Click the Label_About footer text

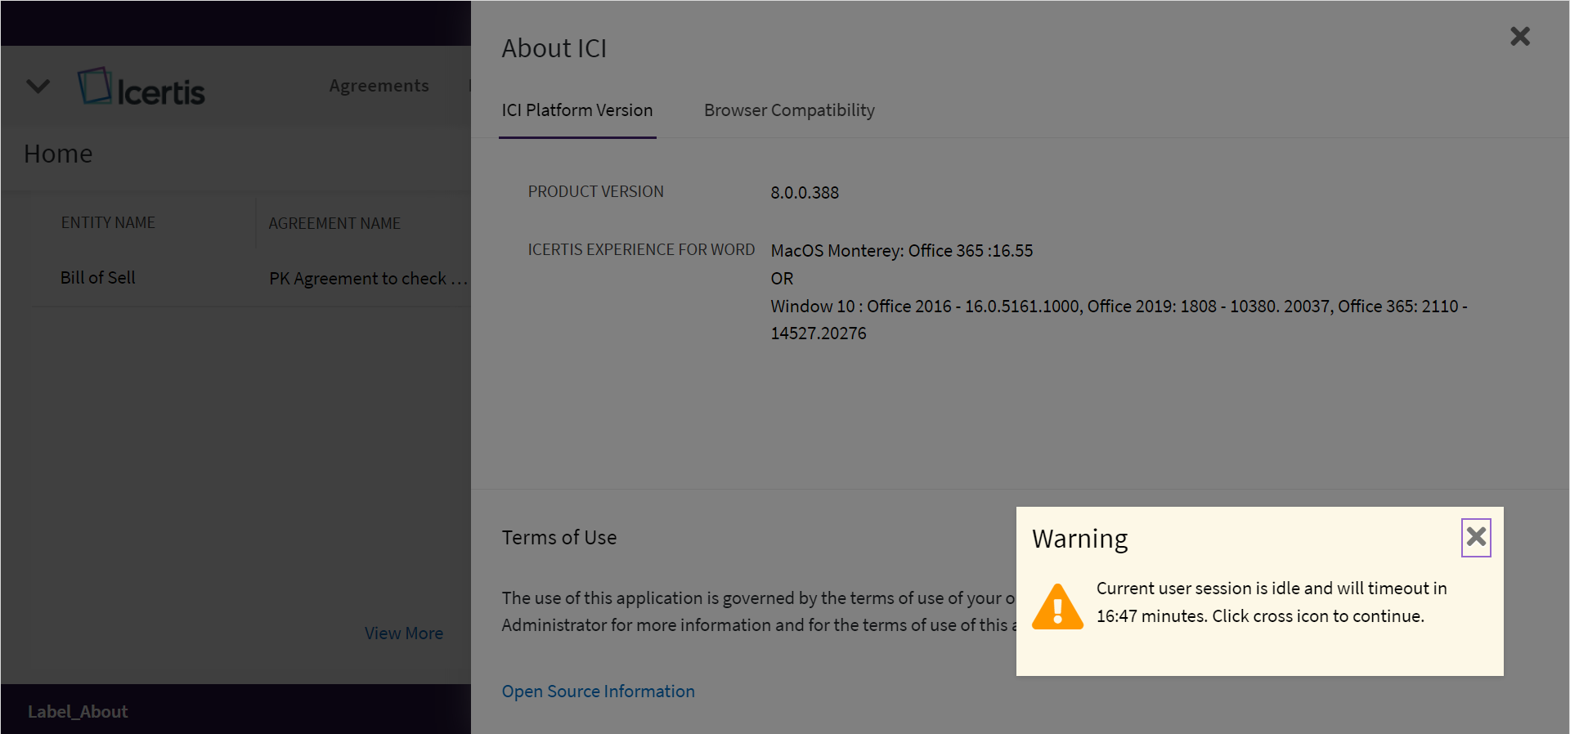click(78, 712)
